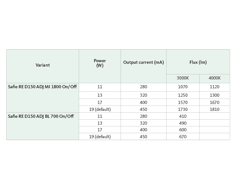Select the Output current (mA) header
238x190 pixels.
coord(144,62)
